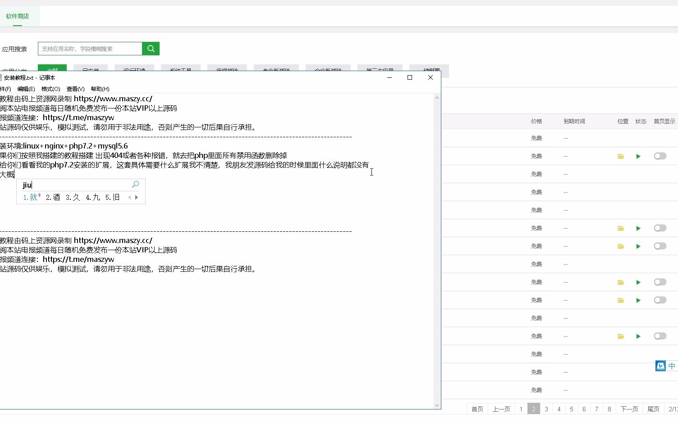Click the green start arrow in the 状态 column
Screen dimensions: 678x423
pos(638,156)
